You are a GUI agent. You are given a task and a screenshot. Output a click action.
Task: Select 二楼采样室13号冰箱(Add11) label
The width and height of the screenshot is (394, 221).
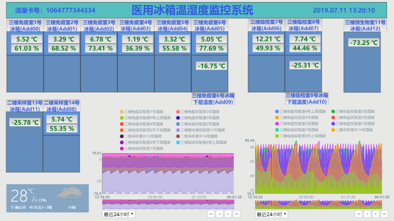tap(25, 106)
